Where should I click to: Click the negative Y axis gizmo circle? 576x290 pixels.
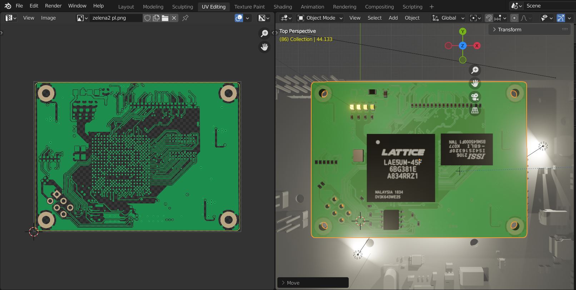(x=463, y=60)
